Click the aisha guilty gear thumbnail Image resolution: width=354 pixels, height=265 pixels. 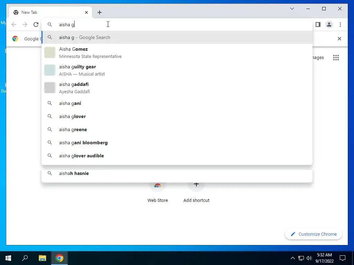pos(50,70)
